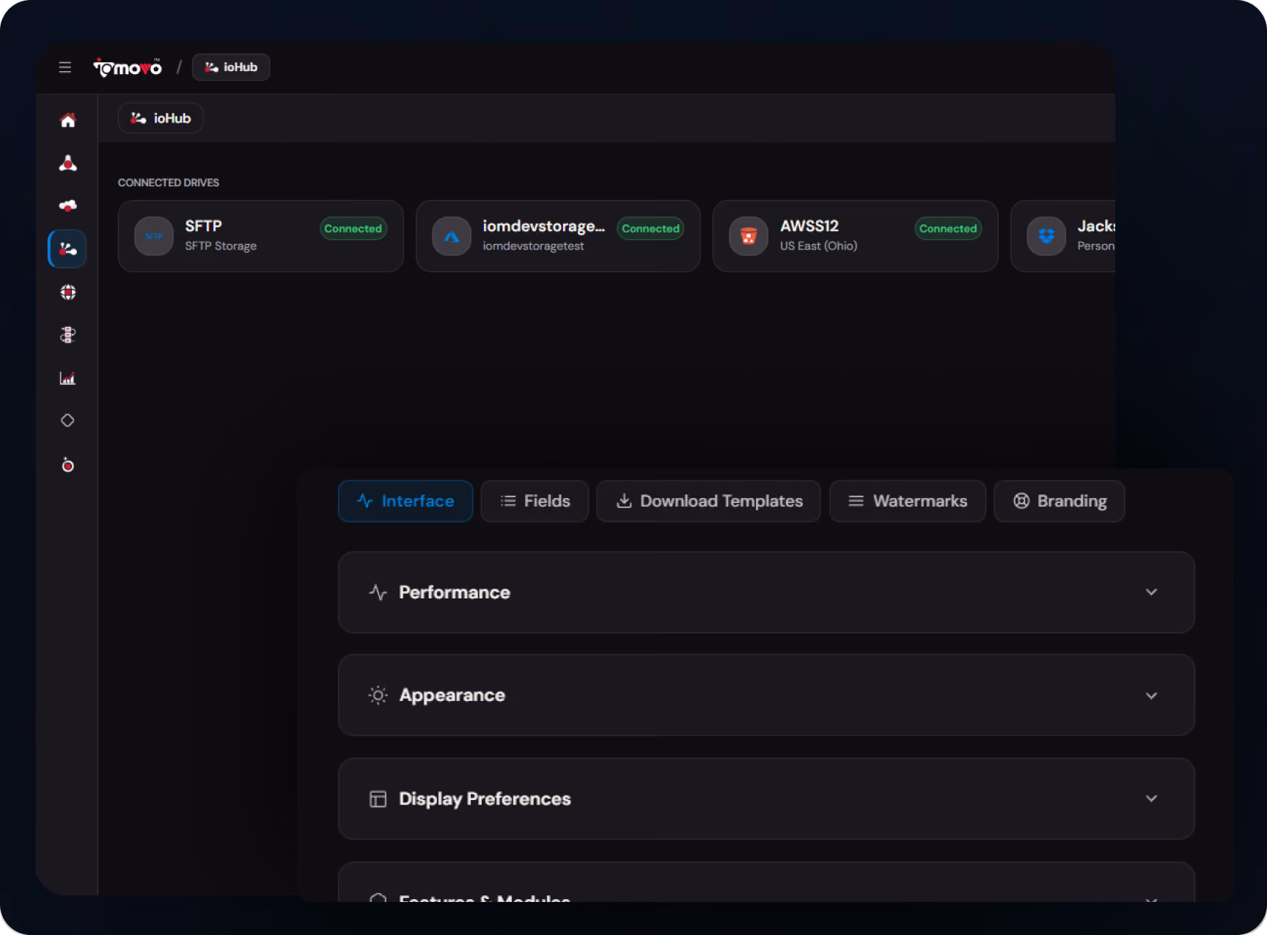Open the Branding tab

click(1059, 501)
